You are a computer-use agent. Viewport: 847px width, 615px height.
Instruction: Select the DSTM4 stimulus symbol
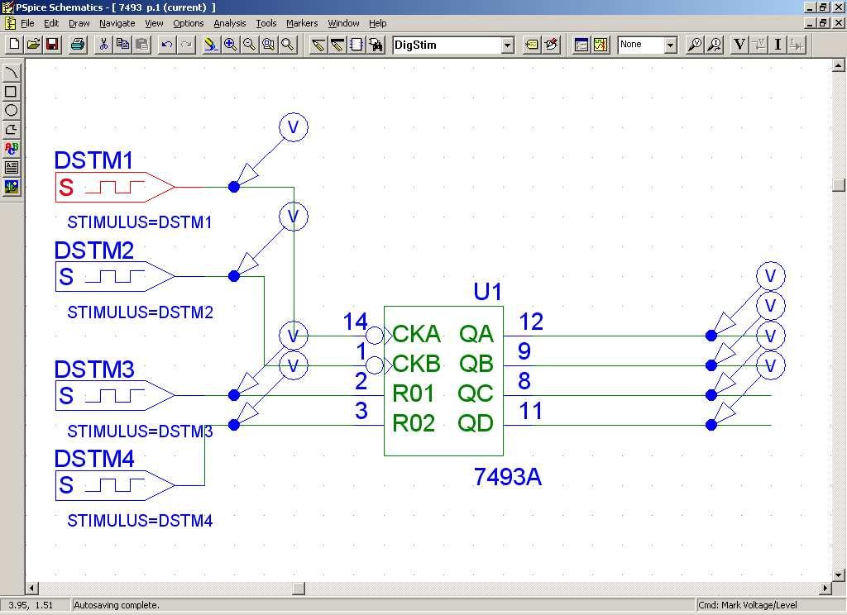coord(115,485)
